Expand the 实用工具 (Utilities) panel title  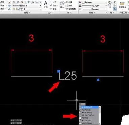coord(124,12)
